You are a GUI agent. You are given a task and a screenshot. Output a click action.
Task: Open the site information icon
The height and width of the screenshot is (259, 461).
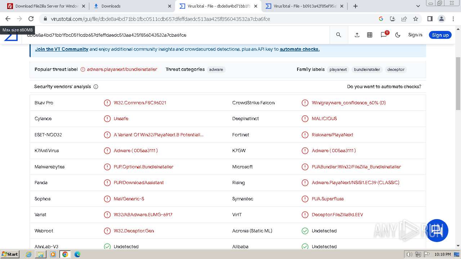click(x=45, y=19)
